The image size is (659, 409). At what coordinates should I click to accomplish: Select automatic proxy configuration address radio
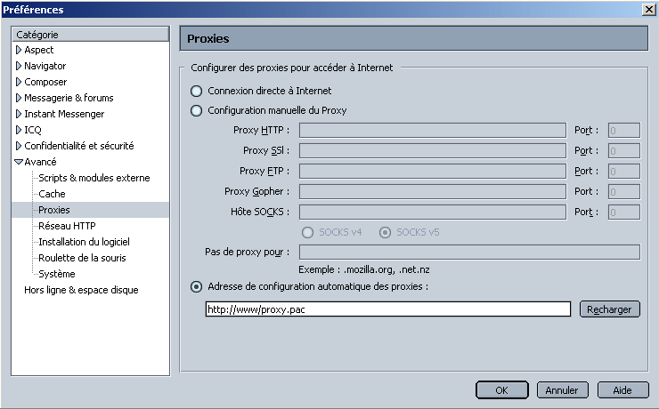[x=196, y=286]
